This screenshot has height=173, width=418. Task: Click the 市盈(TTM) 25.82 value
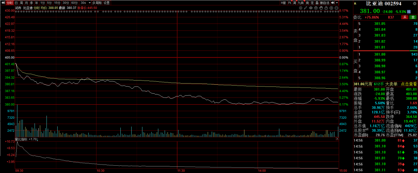click(412, 136)
